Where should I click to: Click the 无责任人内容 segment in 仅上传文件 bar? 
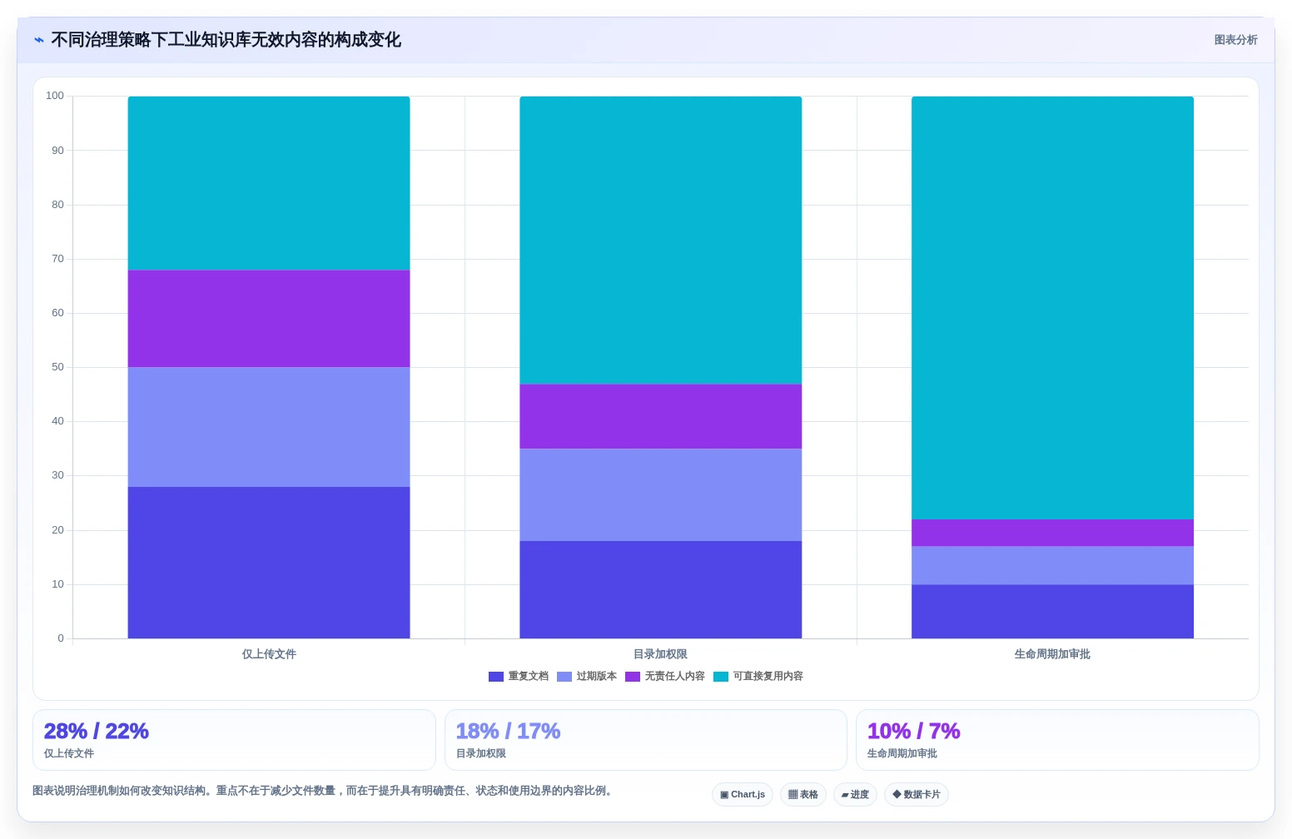click(x=269, y=319)
